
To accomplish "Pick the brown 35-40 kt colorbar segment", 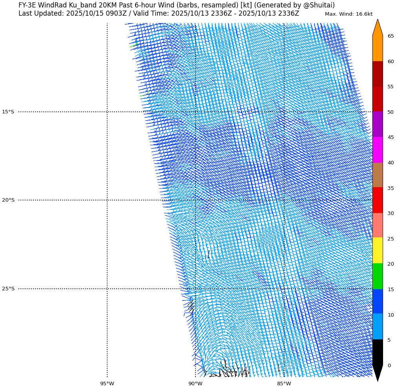I will [x=377, y=175].
